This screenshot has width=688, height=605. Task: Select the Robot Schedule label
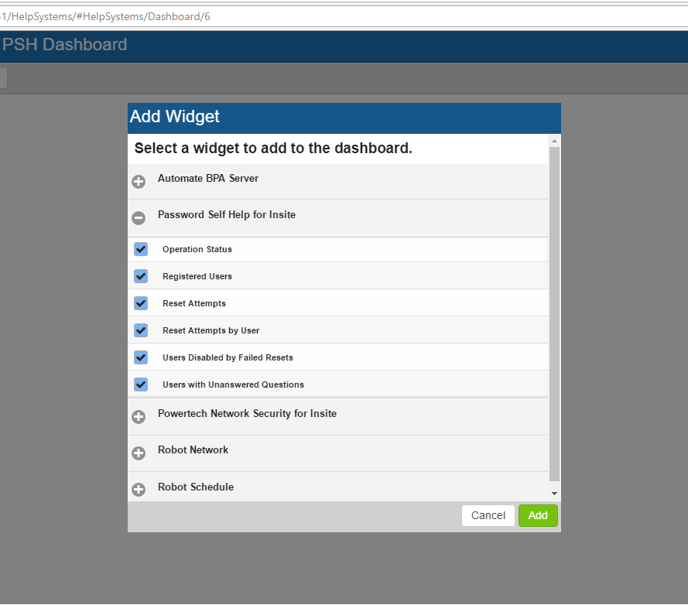click(x=196, y=487)
